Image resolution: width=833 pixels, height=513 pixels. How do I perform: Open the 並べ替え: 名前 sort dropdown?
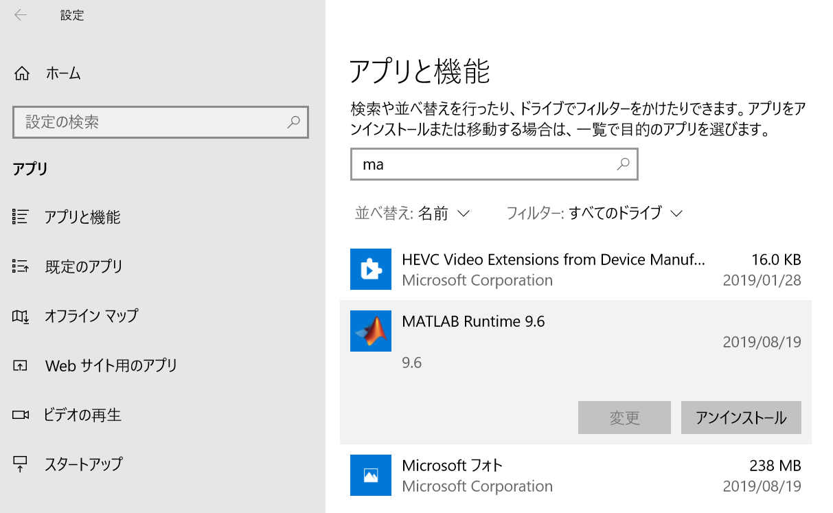pyautogui.click(x=412, y=213)
